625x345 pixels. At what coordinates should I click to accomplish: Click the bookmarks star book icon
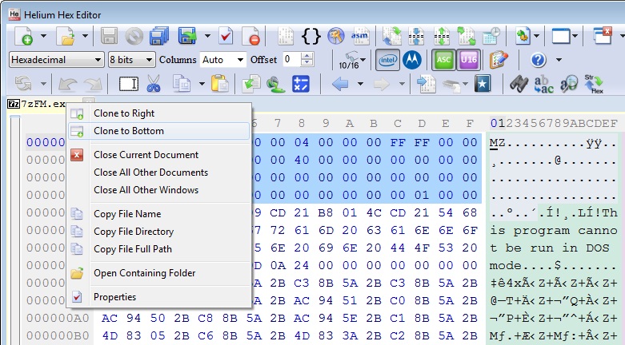pos(483,84)
